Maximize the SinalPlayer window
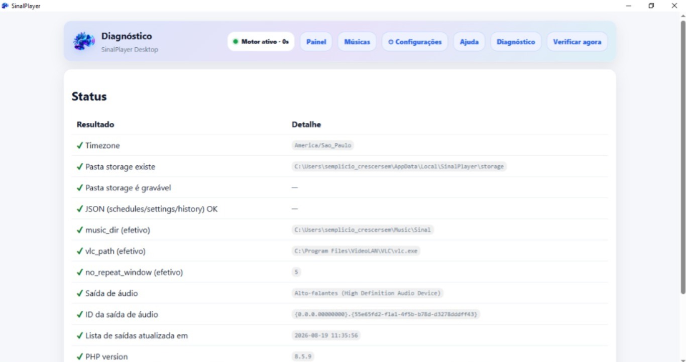686x362 pixels. [x=651, y=6]
